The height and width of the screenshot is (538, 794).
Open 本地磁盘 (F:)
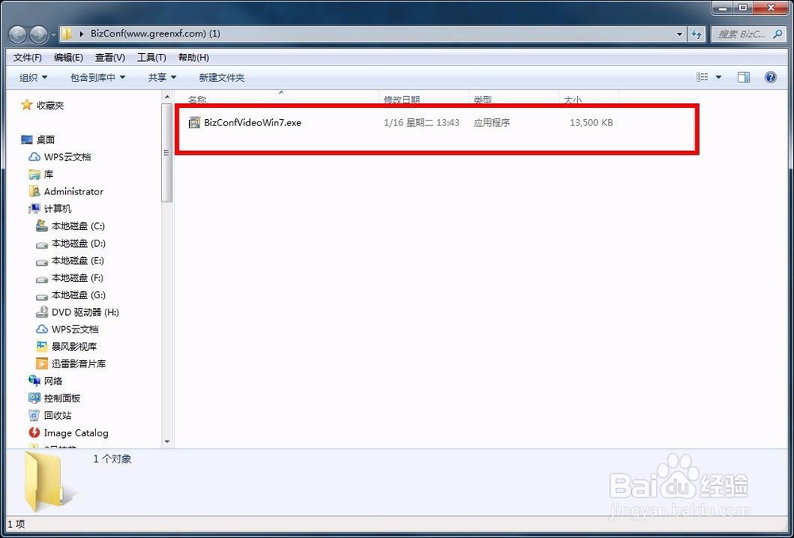point(78,278)
